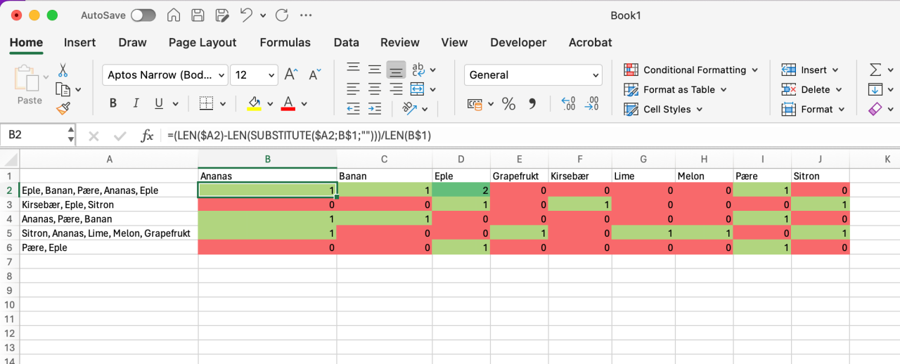Open the Cell Styles gallery
The image size is (900, 364).
click(663, 109)
